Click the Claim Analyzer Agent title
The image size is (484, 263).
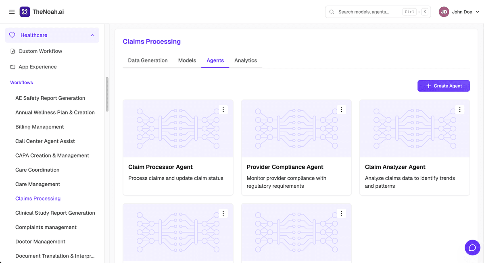[395, 167]
